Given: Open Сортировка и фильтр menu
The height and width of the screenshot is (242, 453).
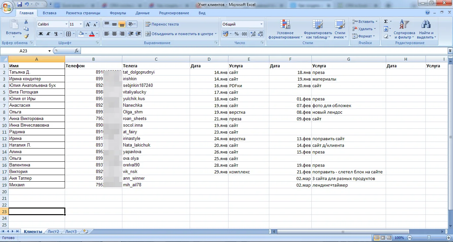Looking at the screenshot, I should [404, 29].
